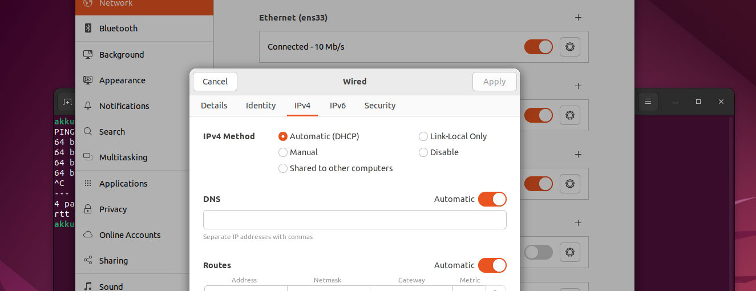Disable Automatic DNS toggle

492,199
